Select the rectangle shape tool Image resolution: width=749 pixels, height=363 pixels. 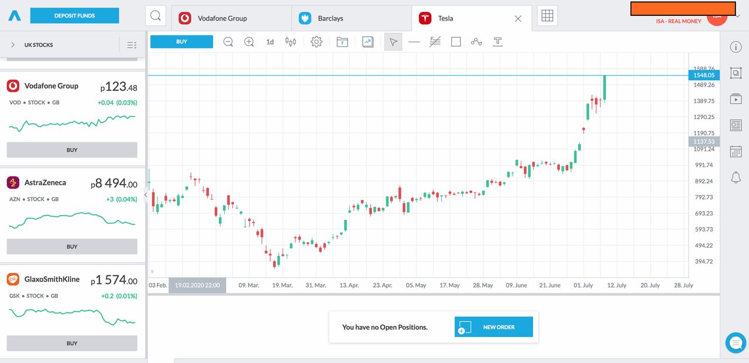click(x=456, y=42)
